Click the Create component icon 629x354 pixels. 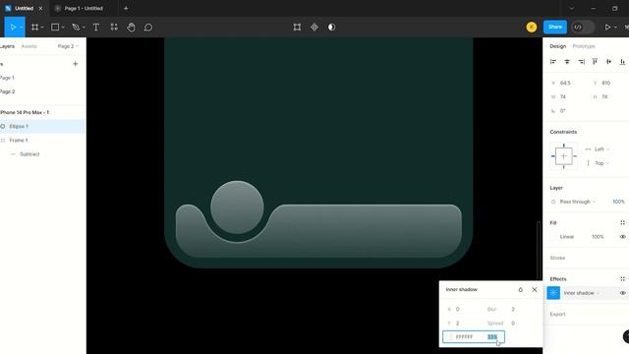(314, 28)
